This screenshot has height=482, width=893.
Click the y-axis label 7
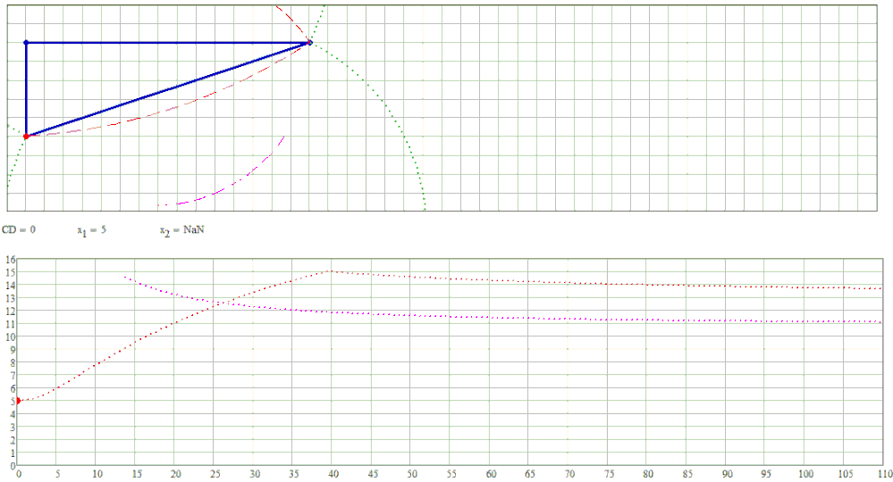(12, 375)
